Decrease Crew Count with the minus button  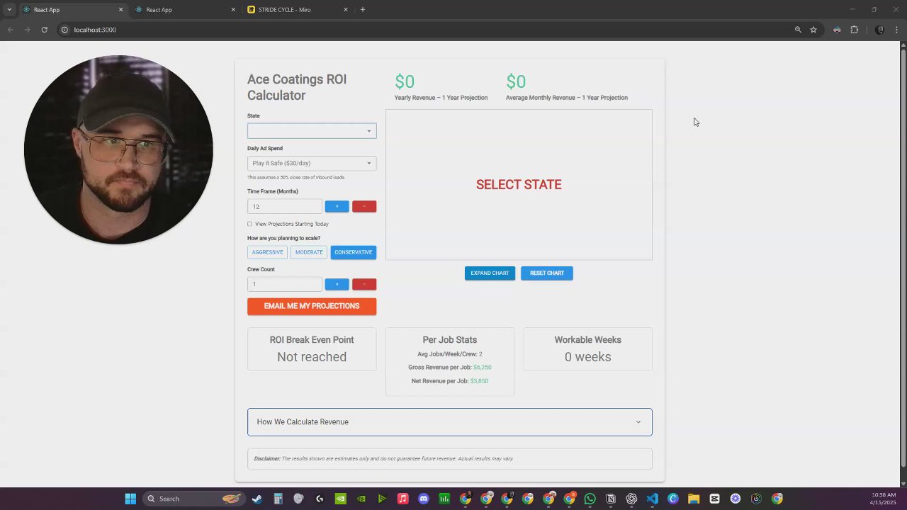(x=364, y=285)
